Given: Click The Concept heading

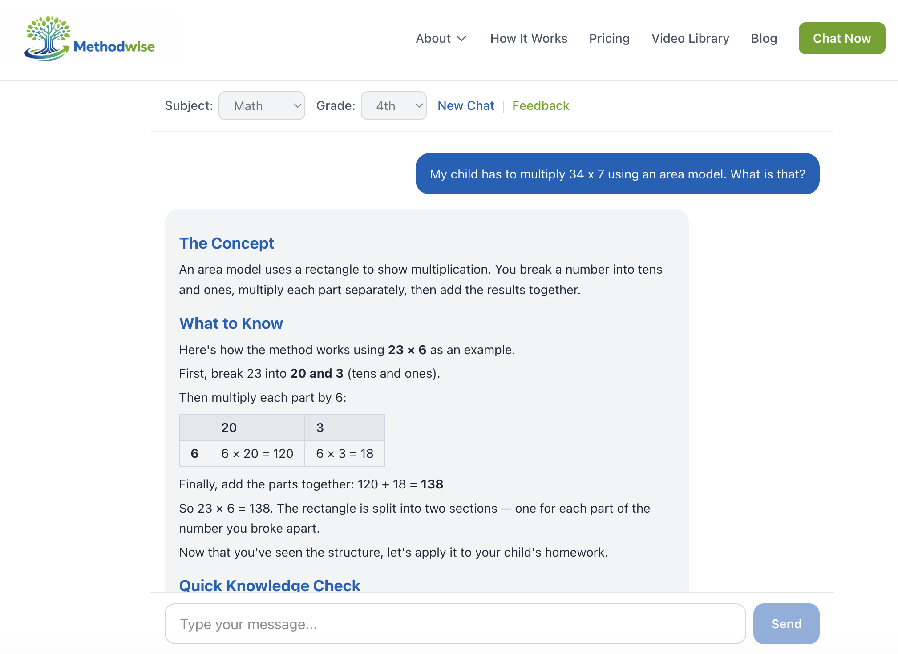Looking at the screenshot, I should (227, 243).
